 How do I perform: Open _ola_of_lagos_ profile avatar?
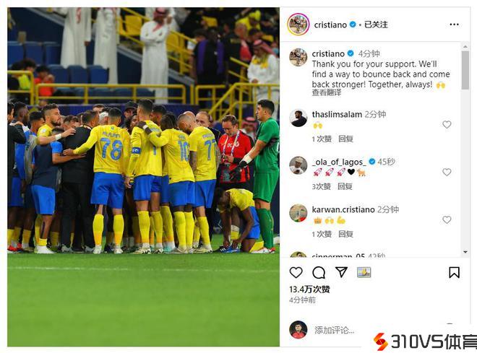point(298,165)
